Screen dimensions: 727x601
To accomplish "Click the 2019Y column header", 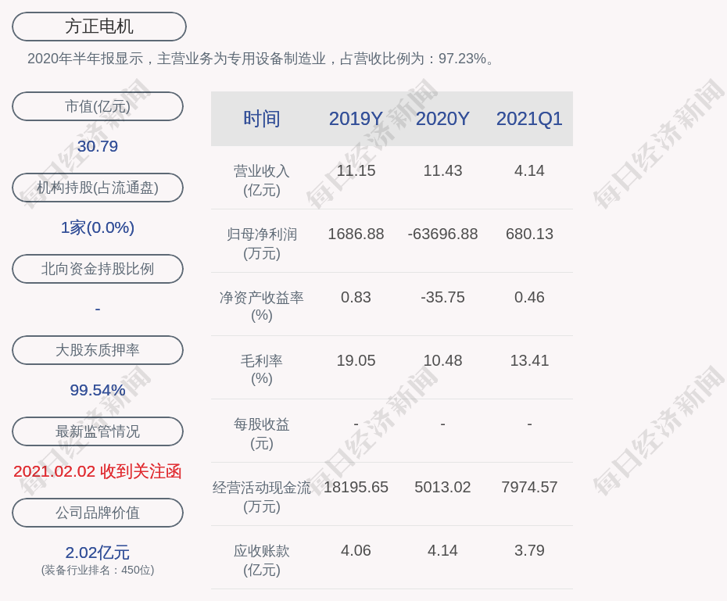I will click(x=356, y=119).
